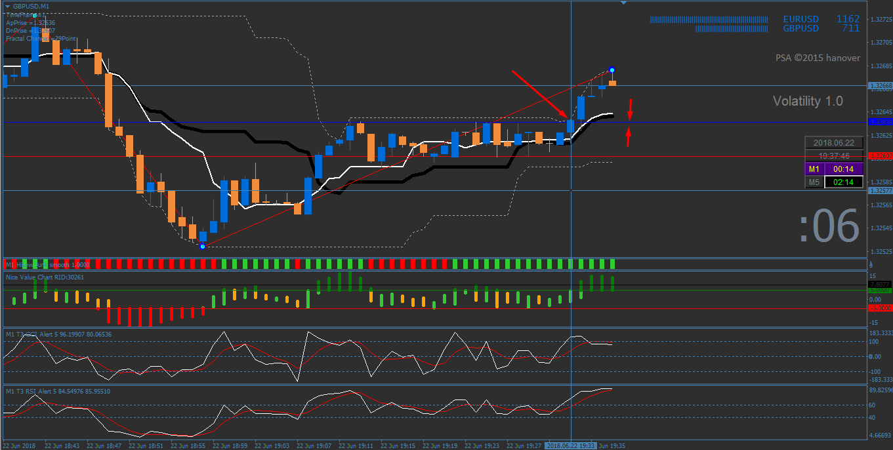
Task: Click the GBPUSD,M1 chart title
Action: click(x=31, y=6)
